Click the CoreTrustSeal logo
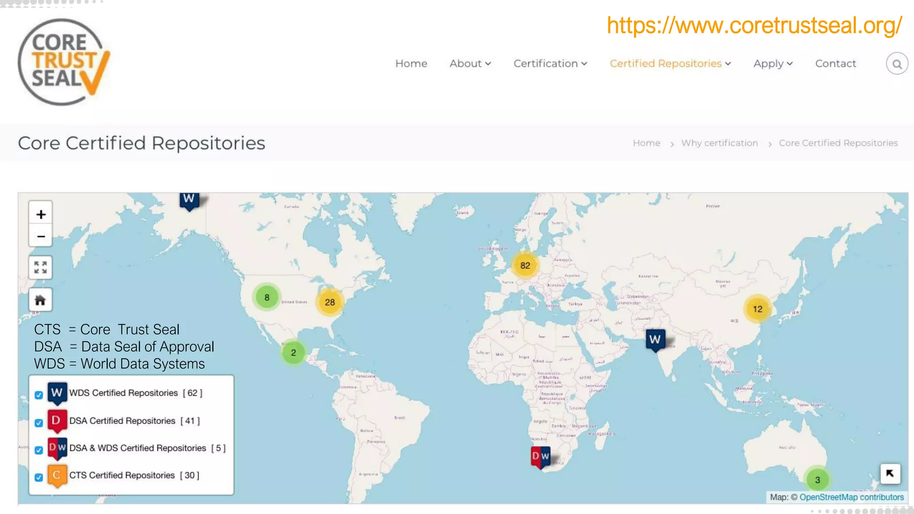This screenshot has height=514, width=914. [x=64, y=62]
